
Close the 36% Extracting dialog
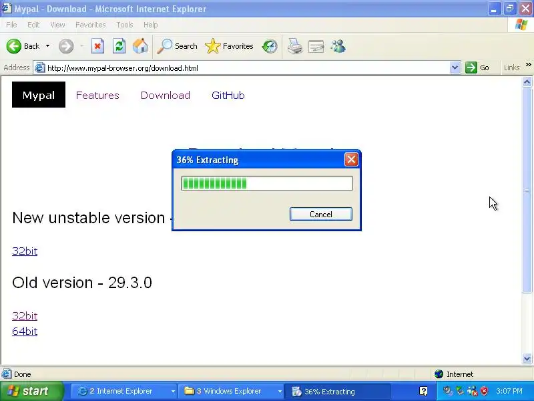(351, 160)
